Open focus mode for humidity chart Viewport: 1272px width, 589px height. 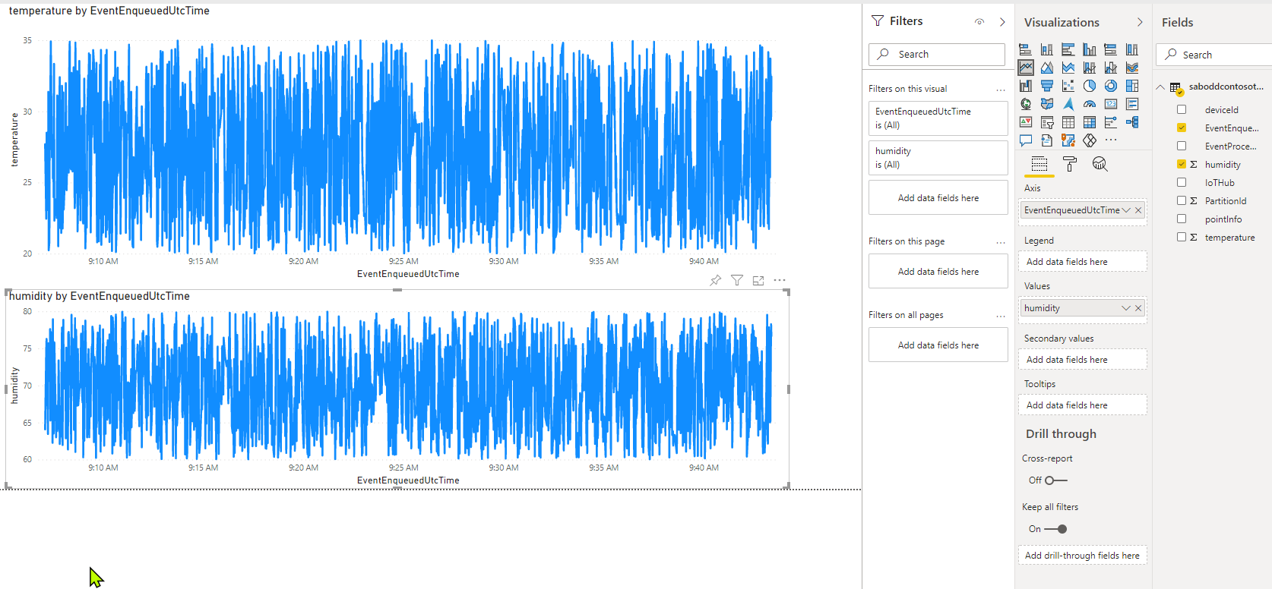pos(758,280)
